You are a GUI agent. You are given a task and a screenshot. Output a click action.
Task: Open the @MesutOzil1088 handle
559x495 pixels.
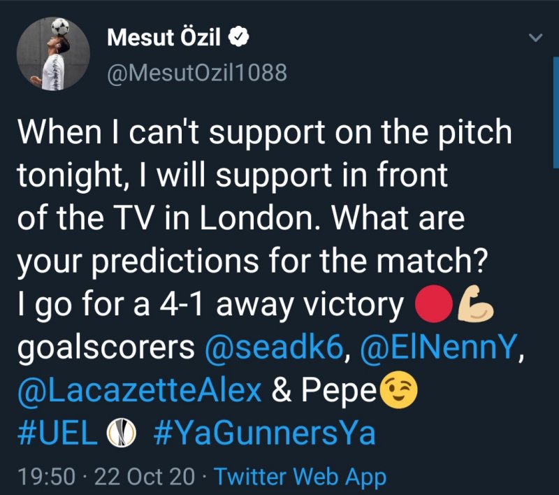(196, 72)
